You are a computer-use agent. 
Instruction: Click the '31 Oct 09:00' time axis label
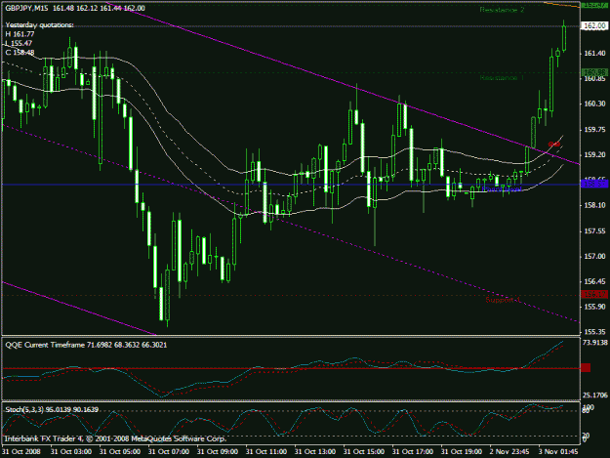(218, 452)
